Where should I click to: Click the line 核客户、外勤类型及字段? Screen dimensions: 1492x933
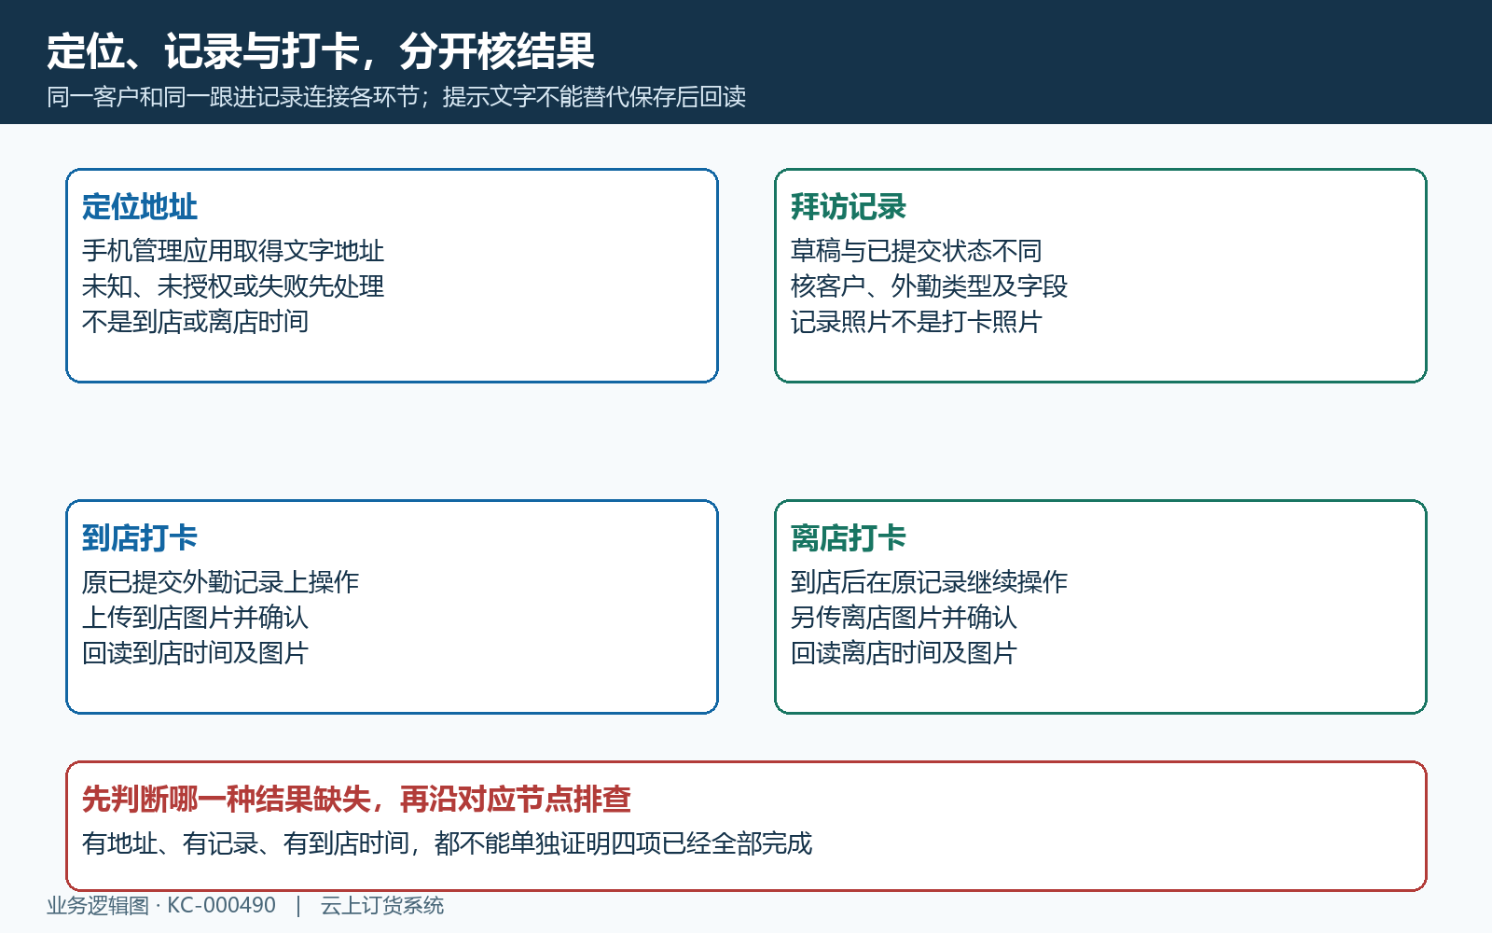pos(929,286)
